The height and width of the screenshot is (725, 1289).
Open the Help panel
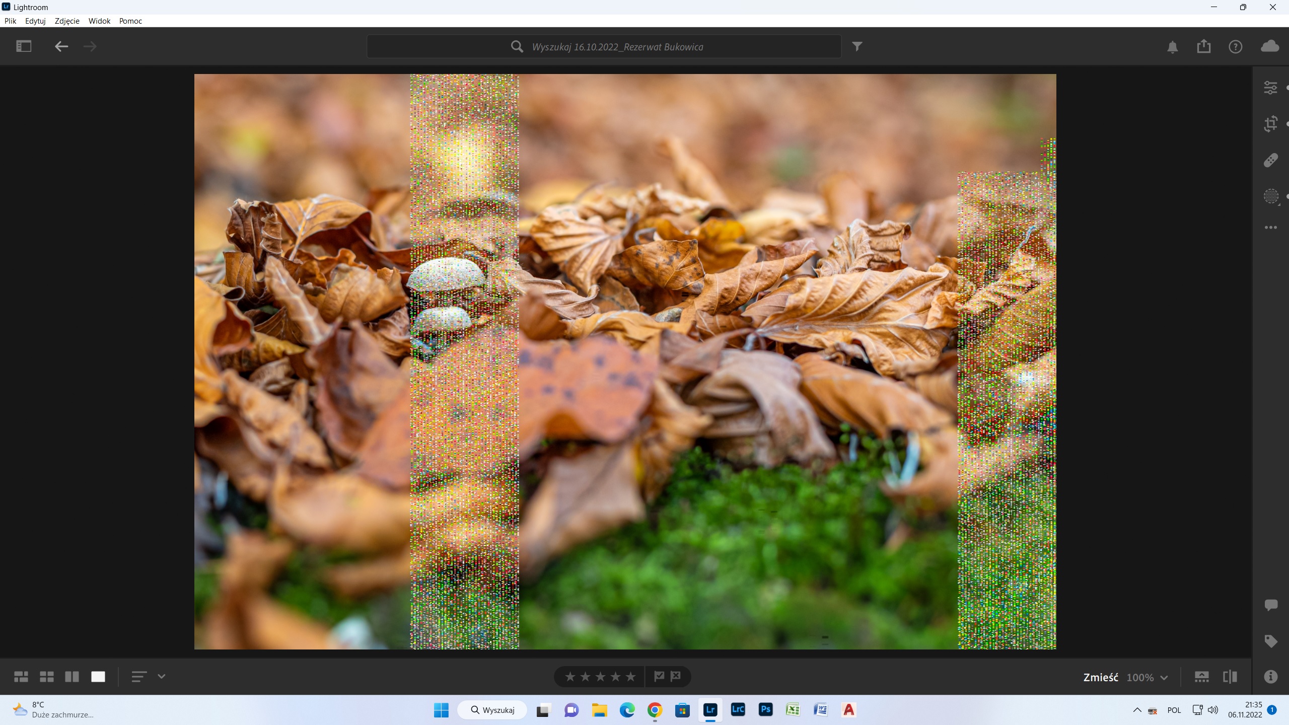tap(1236, 46)
